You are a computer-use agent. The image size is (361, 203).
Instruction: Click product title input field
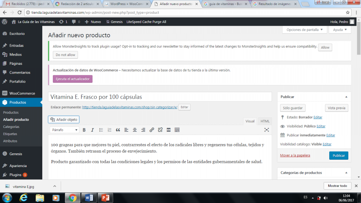tap(160, 97)
